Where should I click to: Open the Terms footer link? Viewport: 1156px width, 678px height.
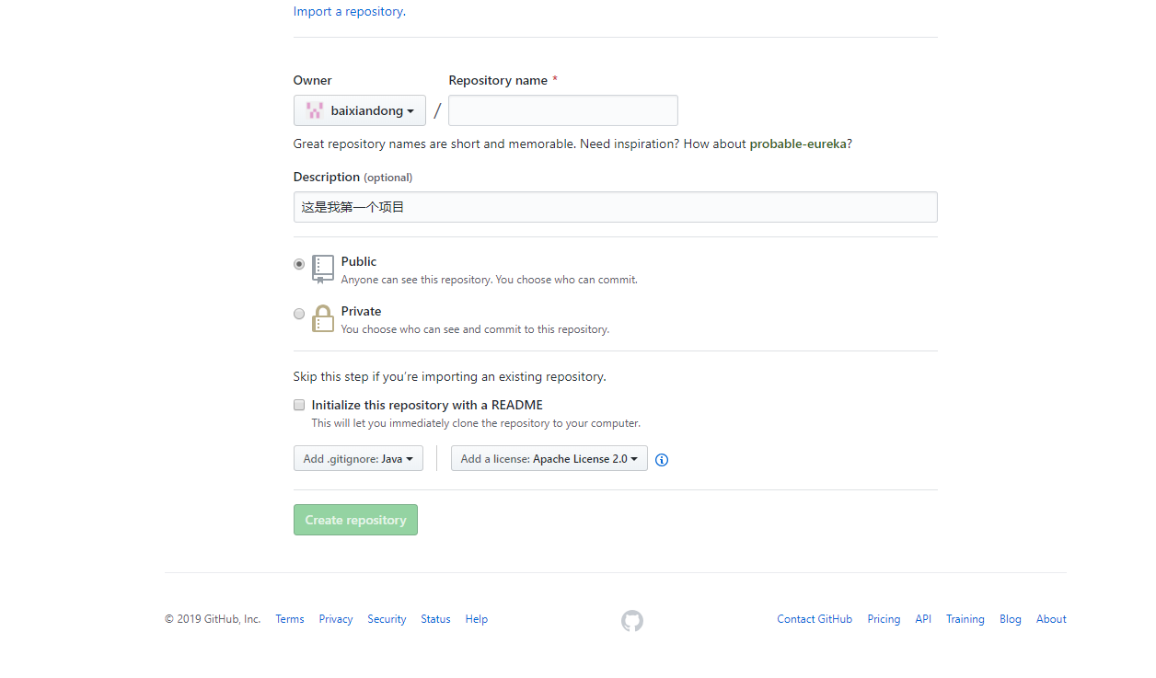coord(290,619)
